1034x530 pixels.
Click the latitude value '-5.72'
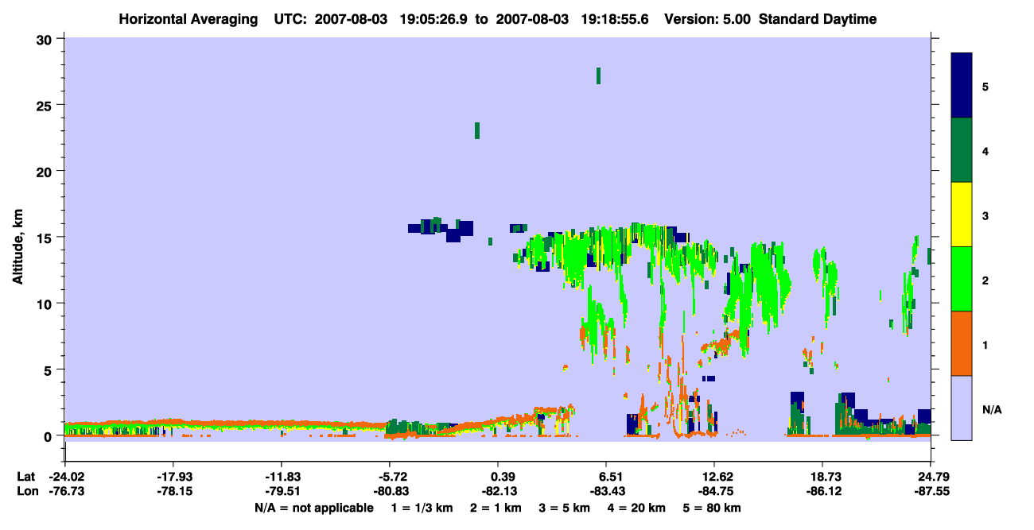(391, 477)
